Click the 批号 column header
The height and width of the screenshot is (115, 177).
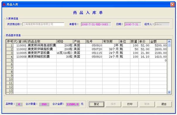point(94,42)
